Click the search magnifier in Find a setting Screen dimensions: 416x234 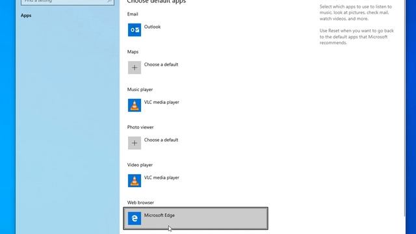(109, 1)
